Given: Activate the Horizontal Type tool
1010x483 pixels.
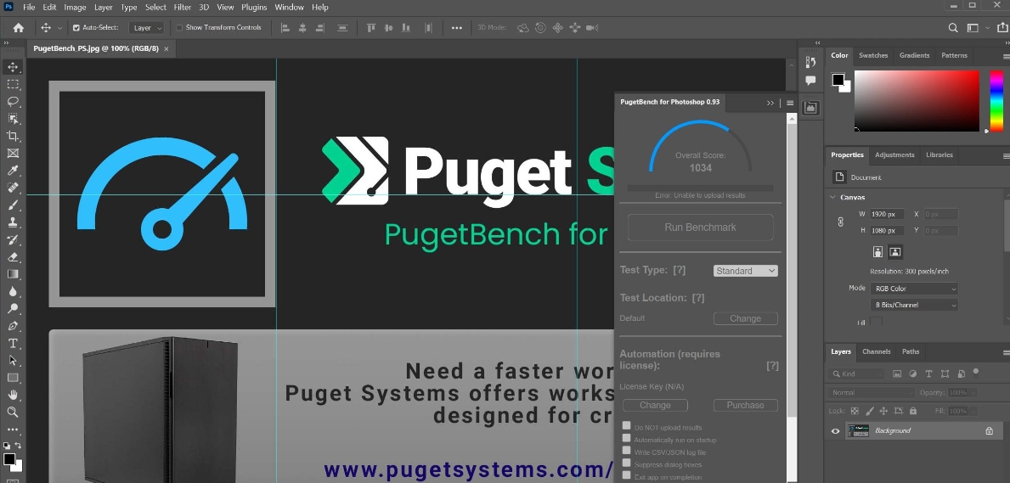Looking at the screenshot, I should point(13,343).
